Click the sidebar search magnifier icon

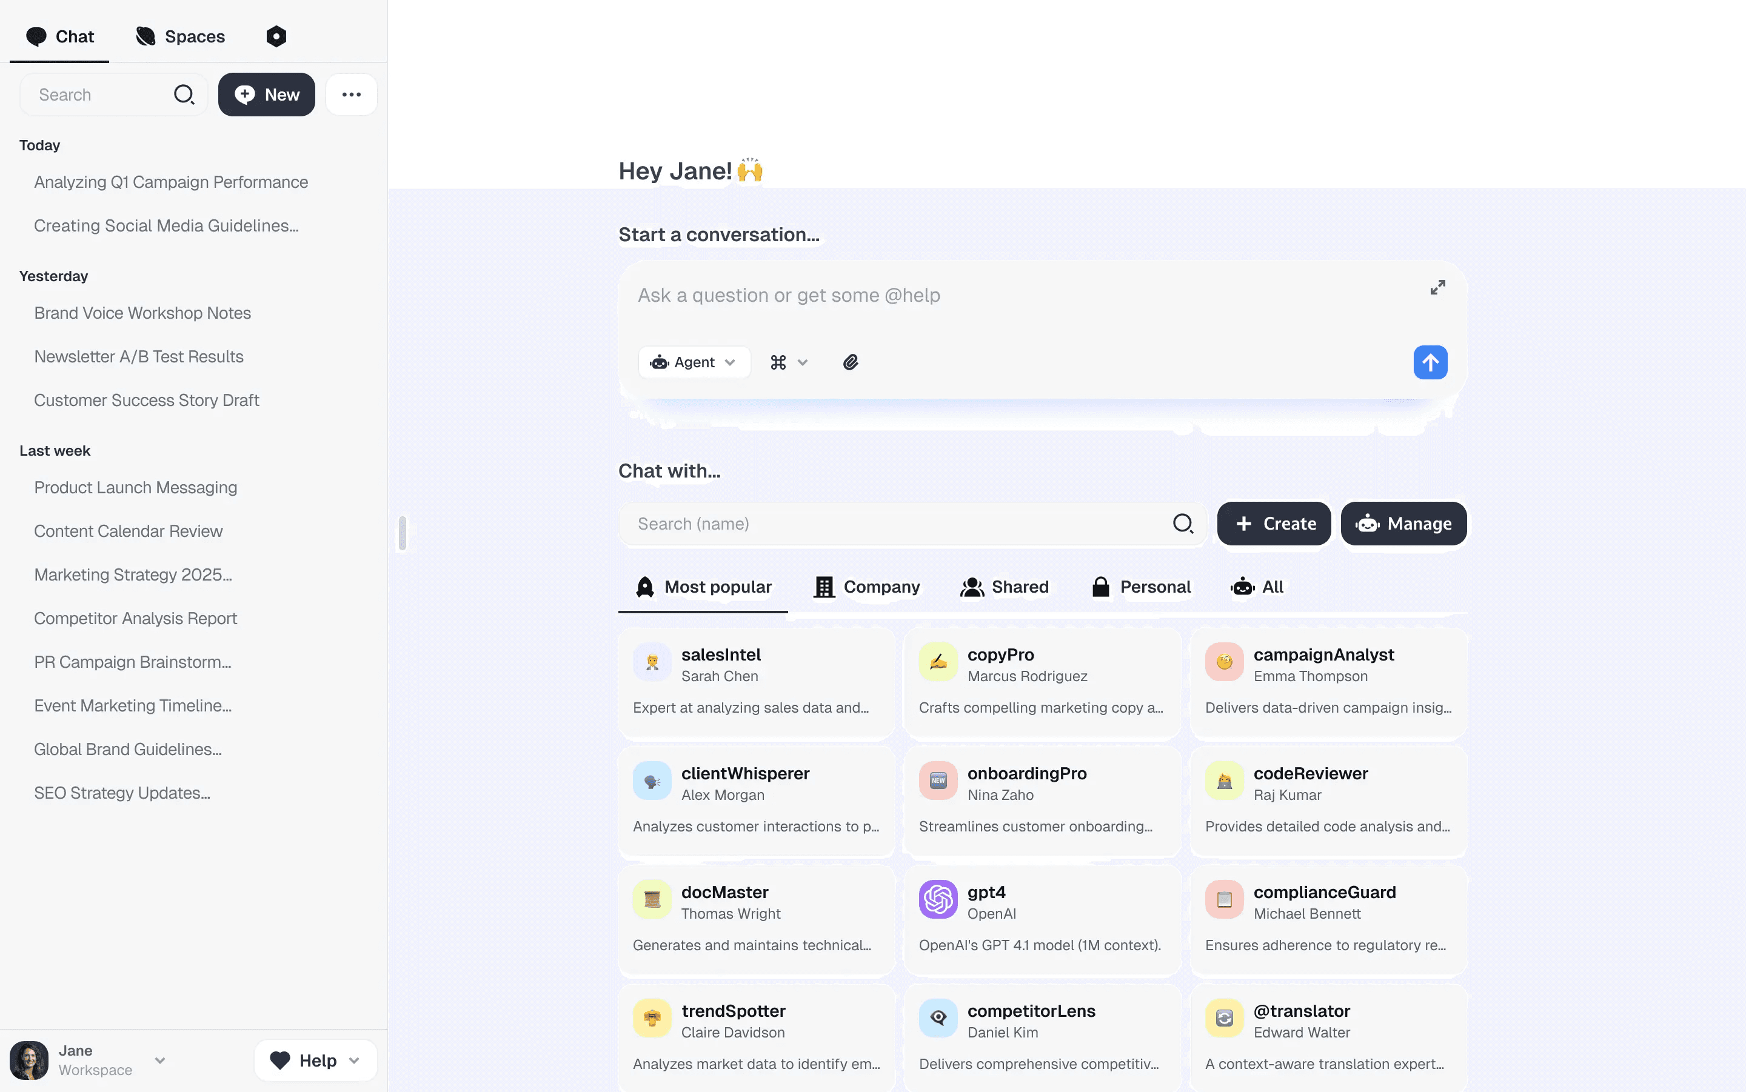184,95
